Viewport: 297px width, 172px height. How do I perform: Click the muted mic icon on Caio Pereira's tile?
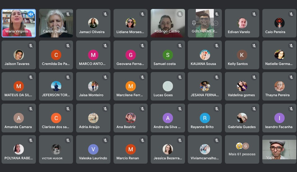[x=291, y=14]
